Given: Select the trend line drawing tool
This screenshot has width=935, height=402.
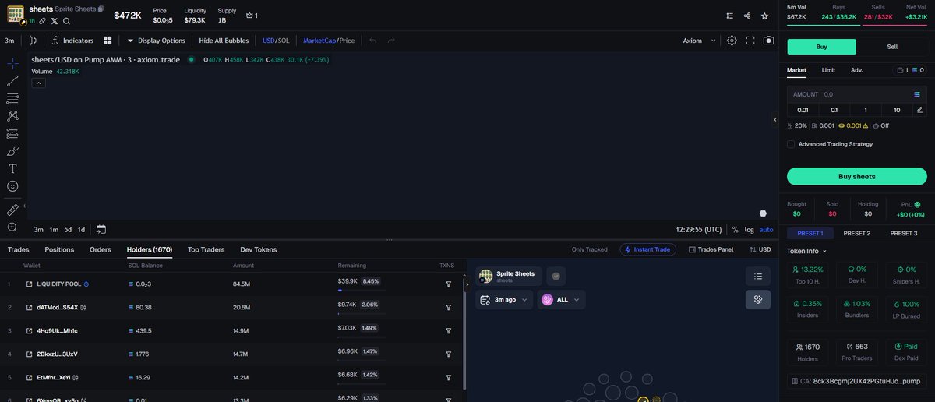Looking at the screenshot, I should pos(12,81).
